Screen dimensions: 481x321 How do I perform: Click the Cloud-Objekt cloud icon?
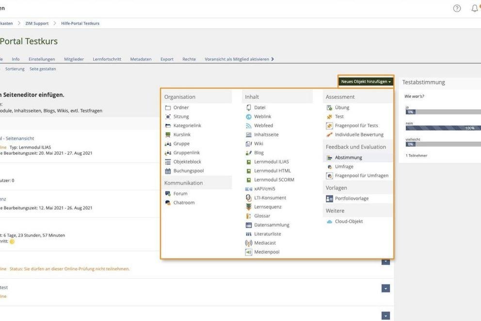click(x=329, y=221)
